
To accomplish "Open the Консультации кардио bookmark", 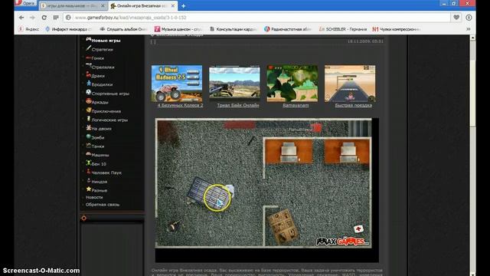I will pyautogui.click(x=234, y=29).
